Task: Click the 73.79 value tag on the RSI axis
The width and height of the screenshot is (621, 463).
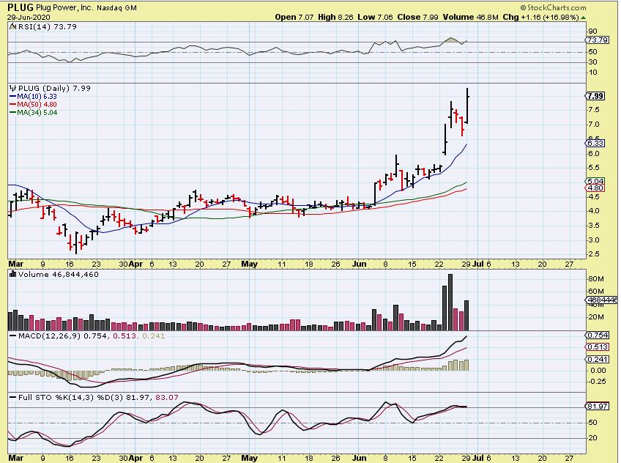Action: pyautogui.click(x=598, y=40)
